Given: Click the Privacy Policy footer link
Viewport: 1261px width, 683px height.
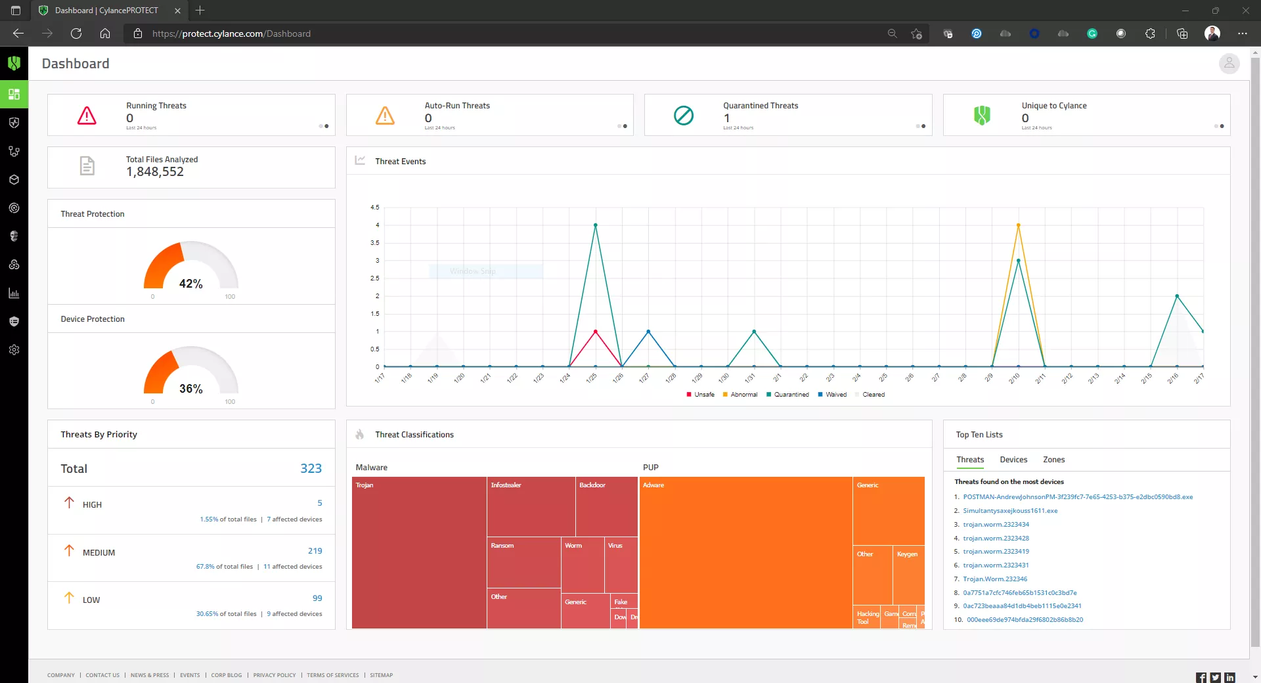Looking at the screenshot, I should pos(274,675).
